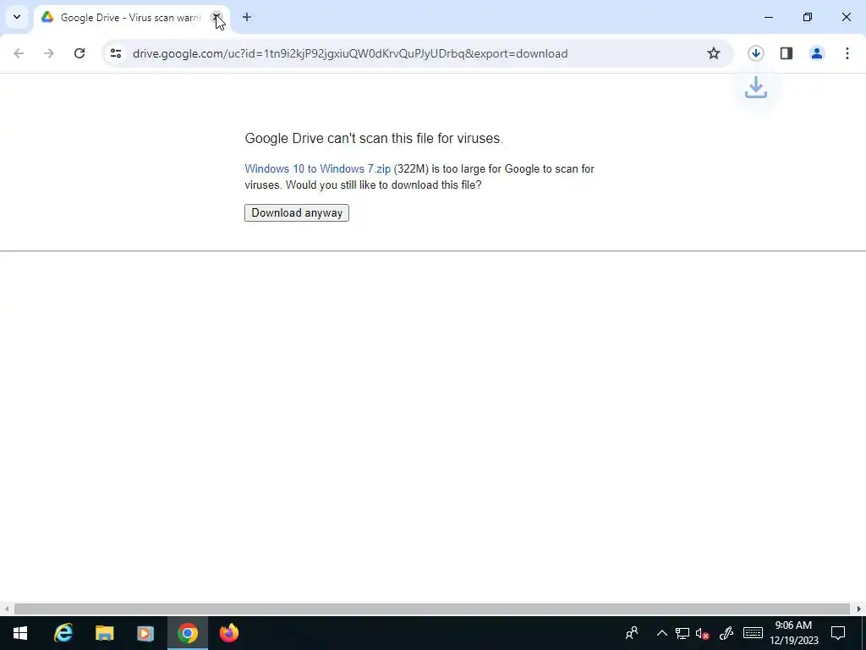
Task: Bookmark this tab with the star icon
Action: tap(714, 53)
